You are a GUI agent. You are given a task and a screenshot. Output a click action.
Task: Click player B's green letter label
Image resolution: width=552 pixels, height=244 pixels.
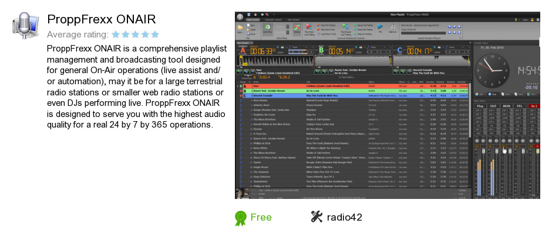point(321,50)
